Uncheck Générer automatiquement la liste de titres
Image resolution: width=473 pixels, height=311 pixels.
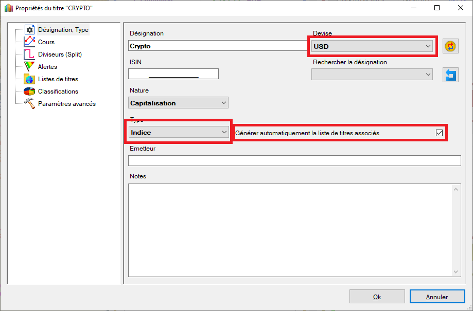click(x=439, y=133)
